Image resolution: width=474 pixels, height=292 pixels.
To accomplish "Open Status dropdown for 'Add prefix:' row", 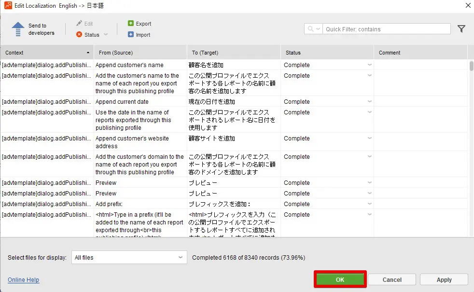I will [x=369, y=204].
